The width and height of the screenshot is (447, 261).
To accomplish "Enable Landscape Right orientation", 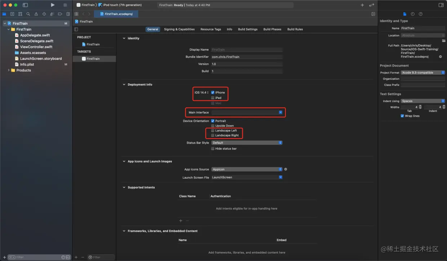I will tap(213, 135).
